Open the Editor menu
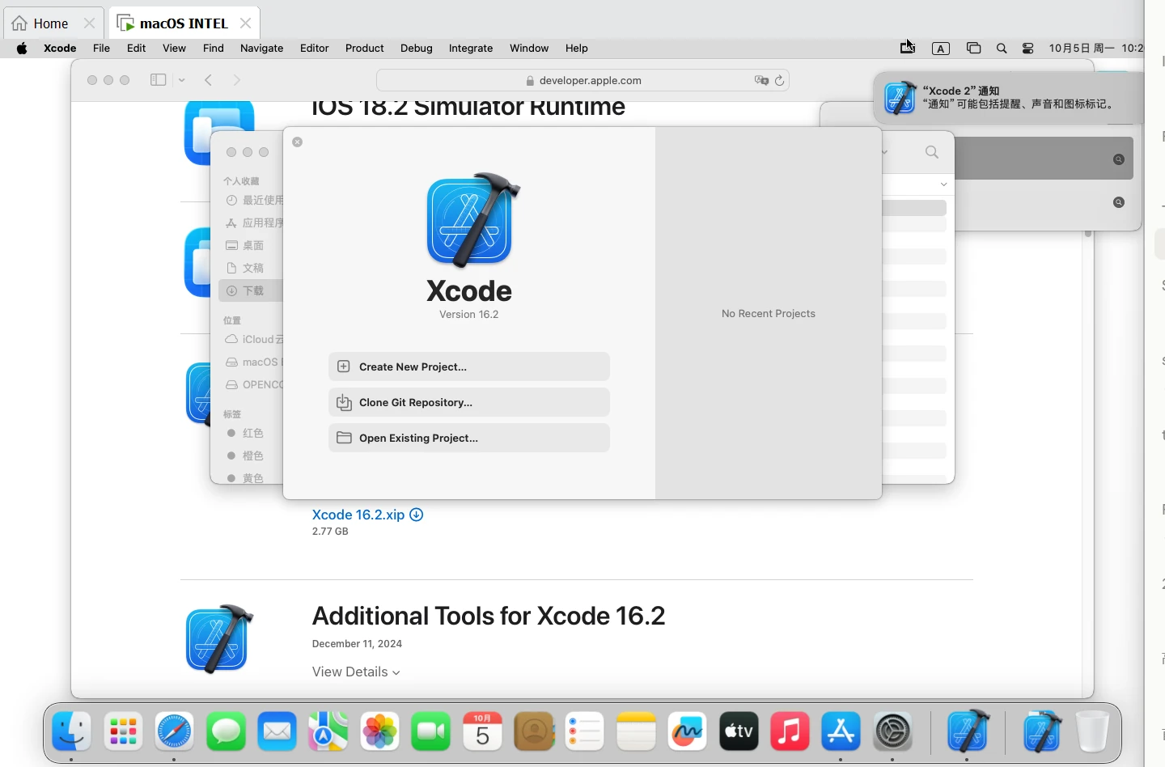 tap(314, 49)
